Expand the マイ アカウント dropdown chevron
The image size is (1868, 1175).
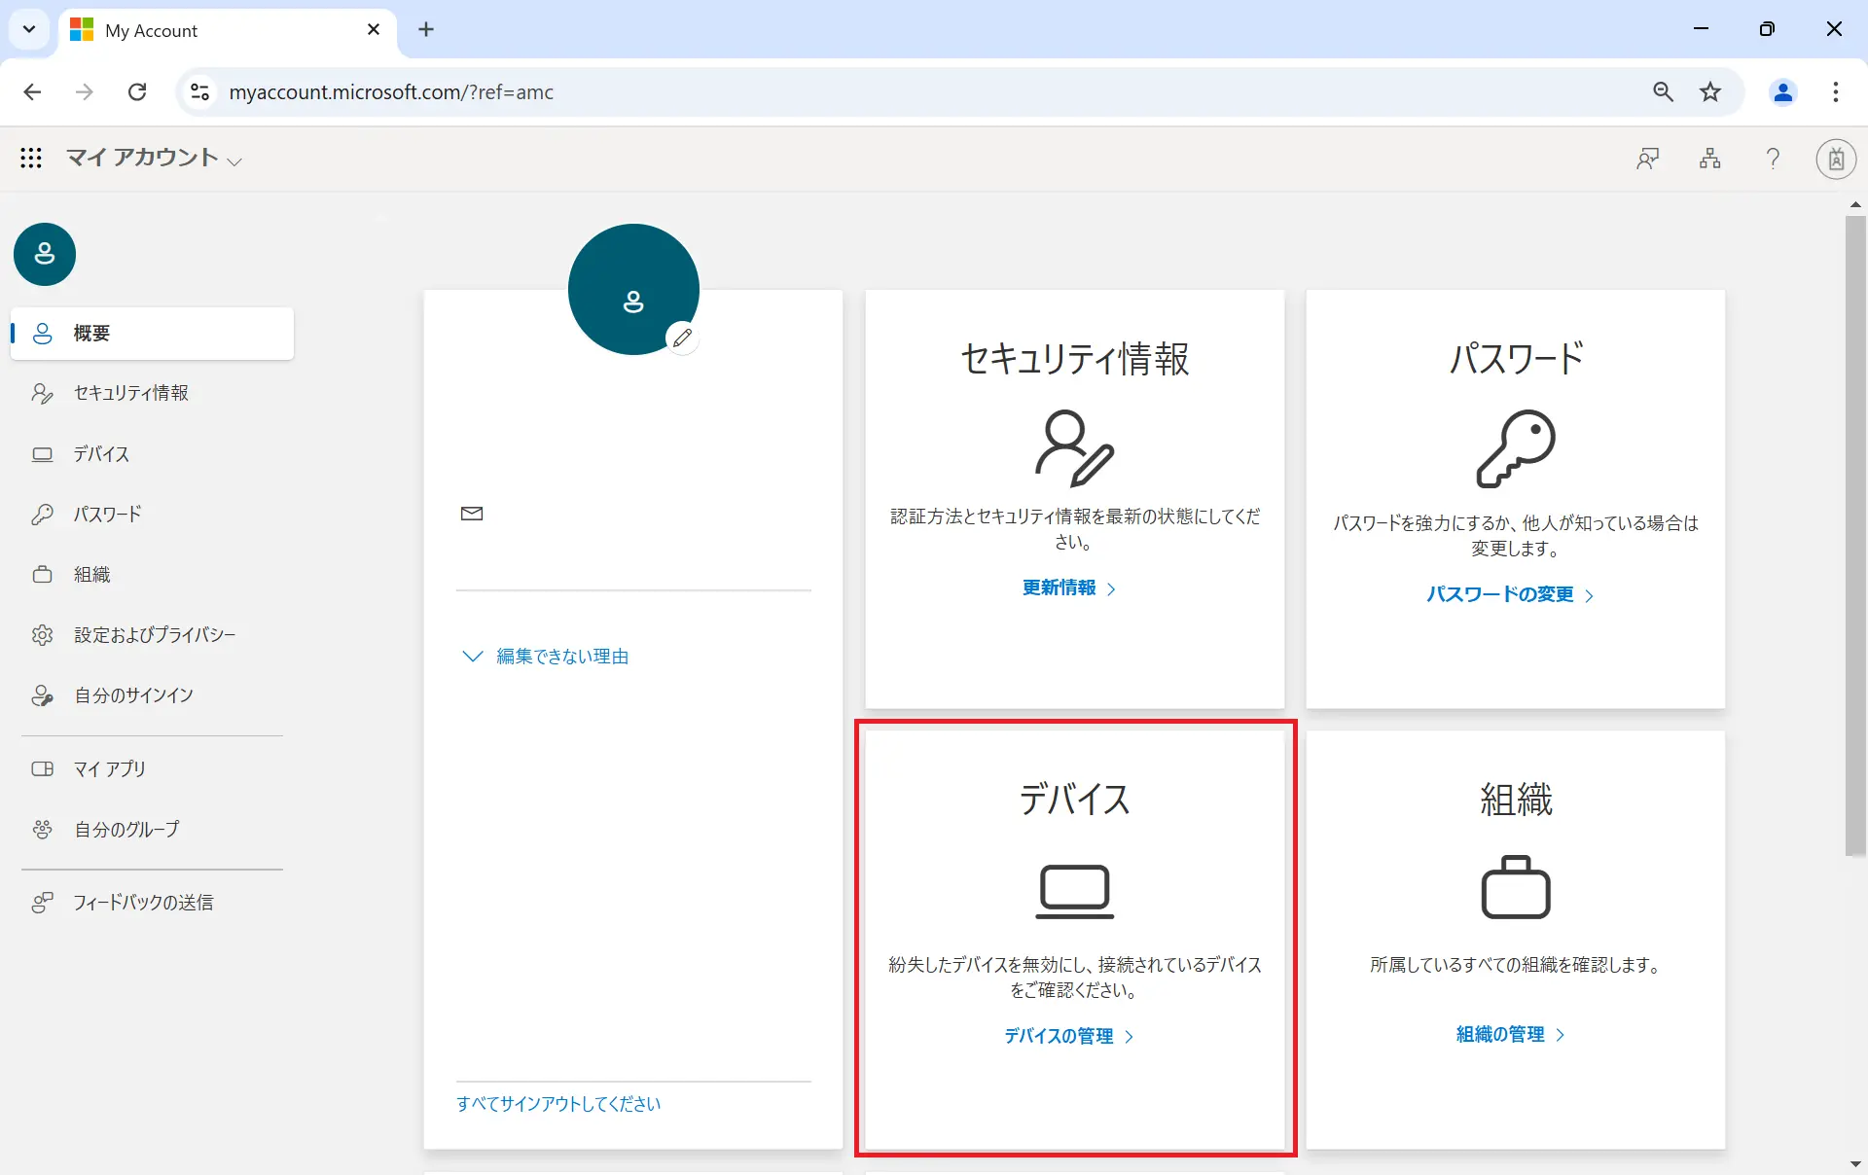pyautogui.click(x=234, y=161)
